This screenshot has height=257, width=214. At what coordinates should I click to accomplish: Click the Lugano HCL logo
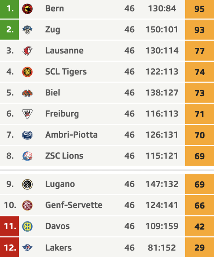27,184
